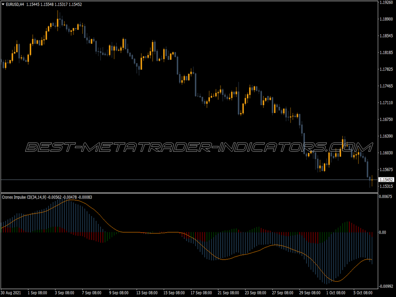396x297 pixels.
Task: Click price scale label 1.17825
Action: [386, 69]
